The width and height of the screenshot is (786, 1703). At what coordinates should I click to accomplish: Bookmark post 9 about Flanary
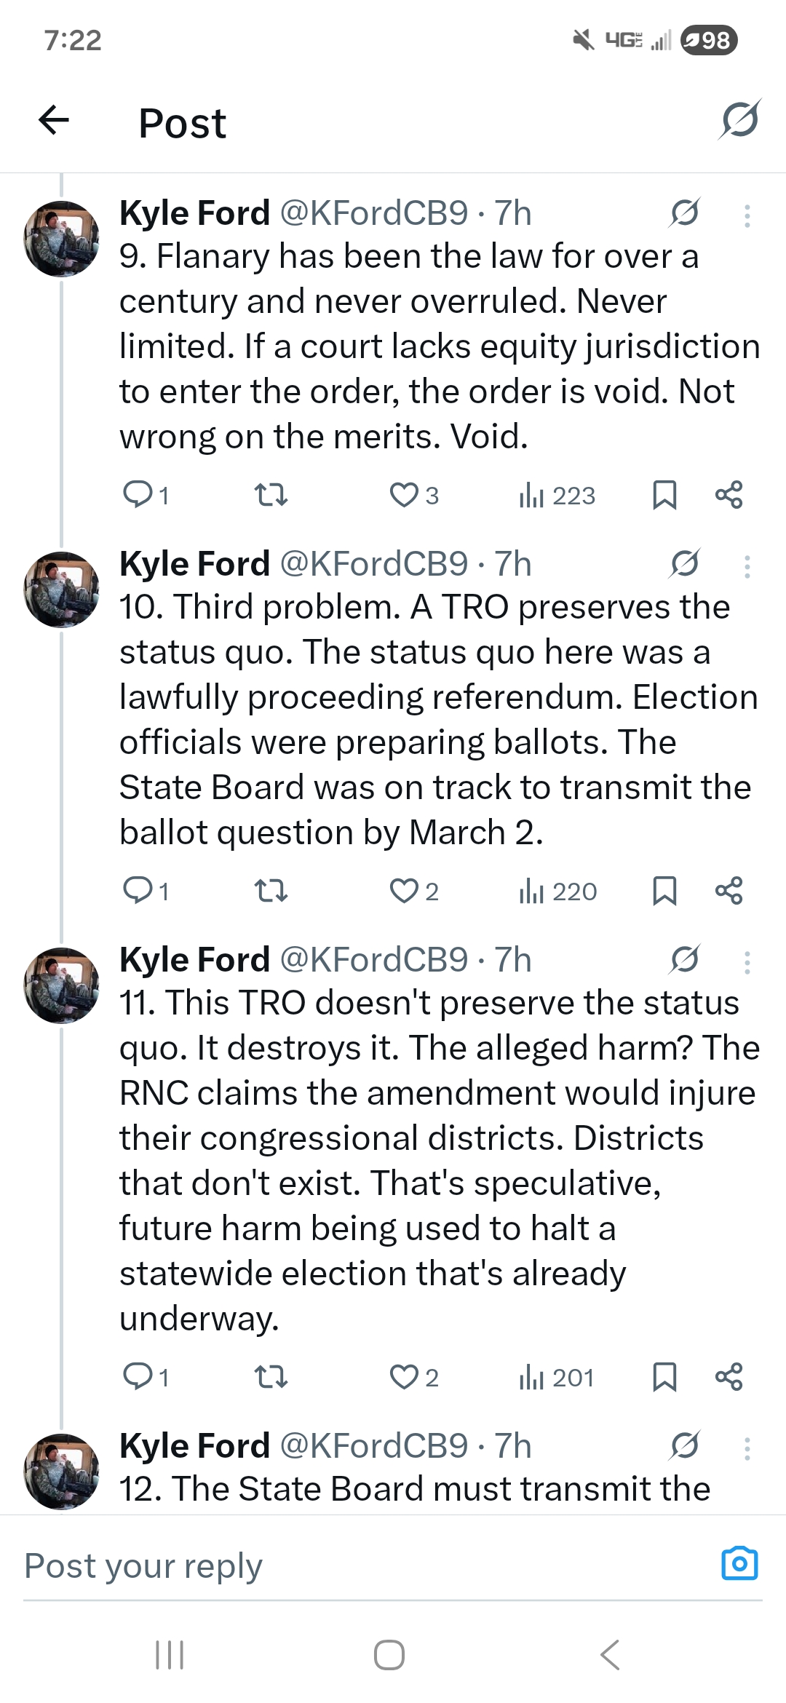pyautogui.click(x=664, y=495)
